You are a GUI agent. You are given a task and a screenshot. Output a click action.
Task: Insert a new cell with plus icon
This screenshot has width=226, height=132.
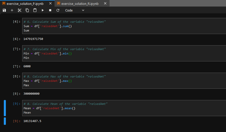pos(12,10)
